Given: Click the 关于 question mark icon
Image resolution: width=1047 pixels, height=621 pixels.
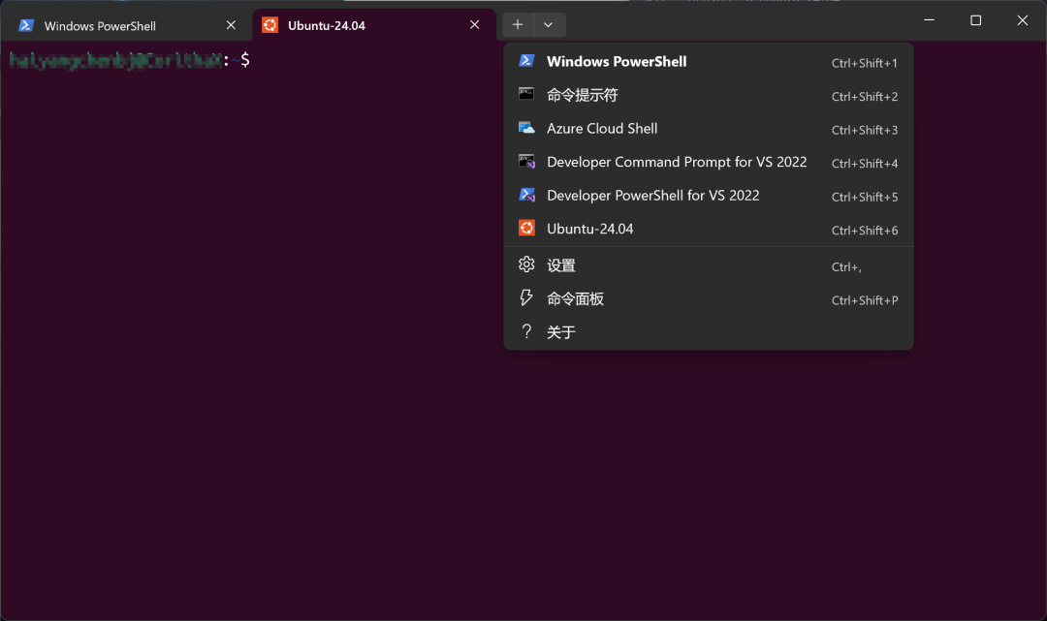Looking at the screenshot, I should [526, 330].
